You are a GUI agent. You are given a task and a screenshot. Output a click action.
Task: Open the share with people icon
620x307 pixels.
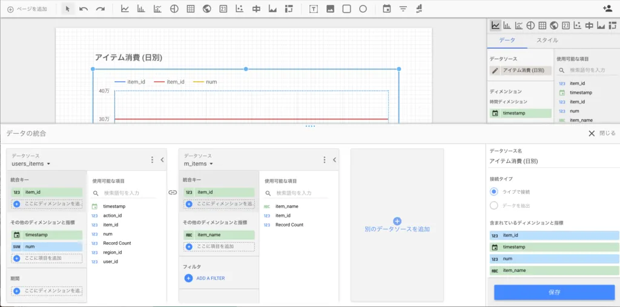click(607, 8)
